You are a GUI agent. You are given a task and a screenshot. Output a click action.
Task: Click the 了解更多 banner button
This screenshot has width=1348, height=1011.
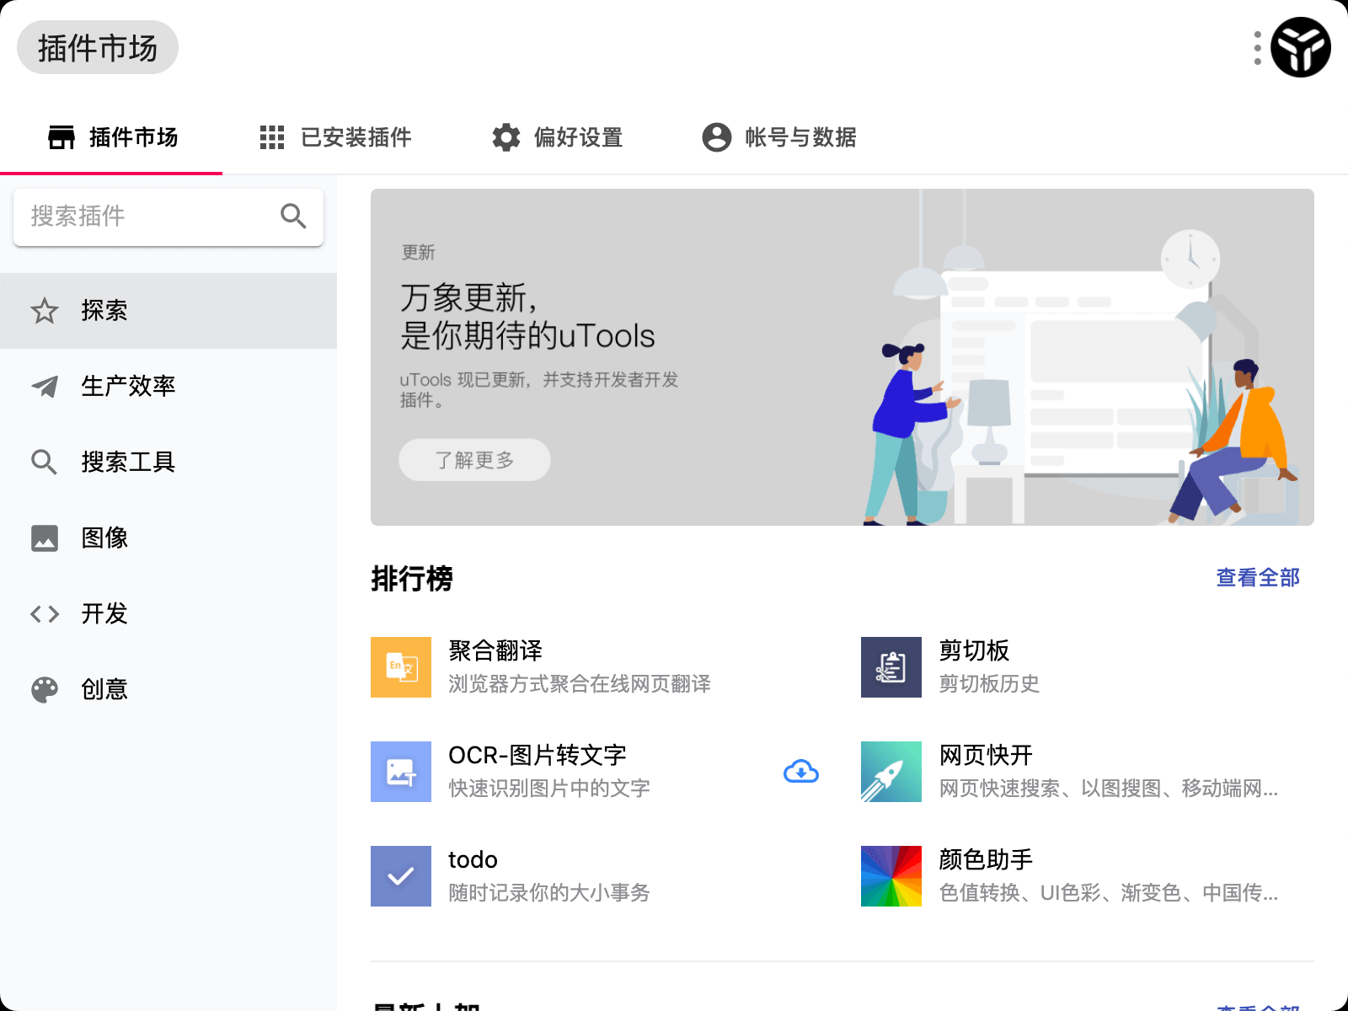pos(474,460)
